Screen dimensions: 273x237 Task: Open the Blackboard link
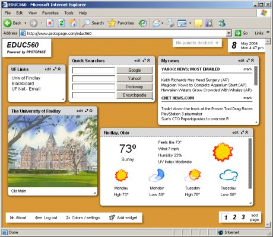point(23,84)
